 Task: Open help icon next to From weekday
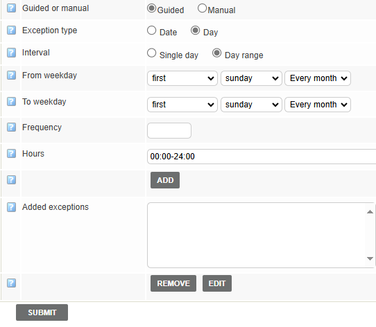(x=11, y=75)
